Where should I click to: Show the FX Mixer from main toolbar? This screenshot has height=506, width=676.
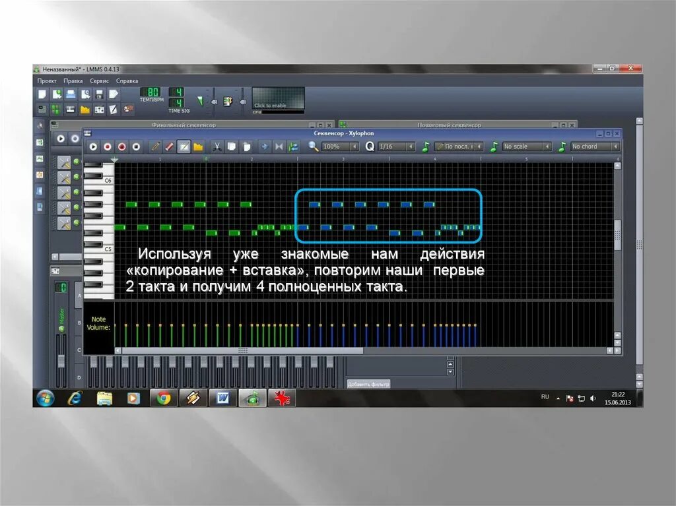coord(99,110)
